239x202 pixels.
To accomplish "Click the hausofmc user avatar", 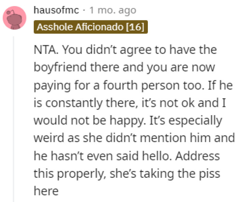I will [x=15, y=18].
